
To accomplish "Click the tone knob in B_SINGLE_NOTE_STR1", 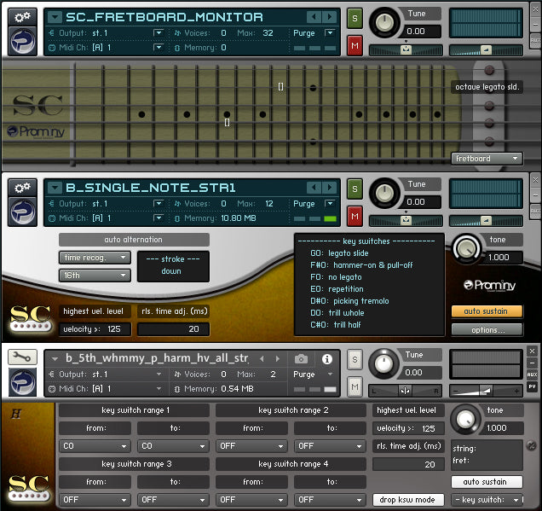I will tap(467, 249).
